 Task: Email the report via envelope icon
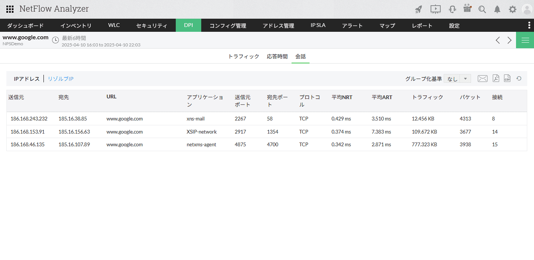click(x=483, y=78)
